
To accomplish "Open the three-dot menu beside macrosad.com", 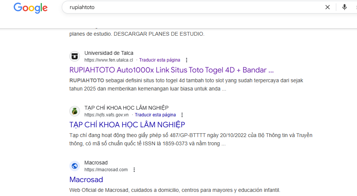I will tap(134, 170).
